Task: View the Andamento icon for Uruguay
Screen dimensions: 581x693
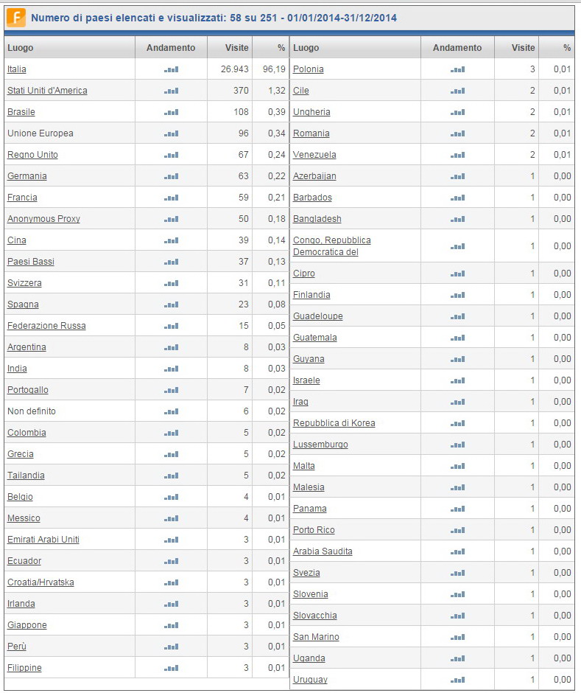Action: (458, 680)
